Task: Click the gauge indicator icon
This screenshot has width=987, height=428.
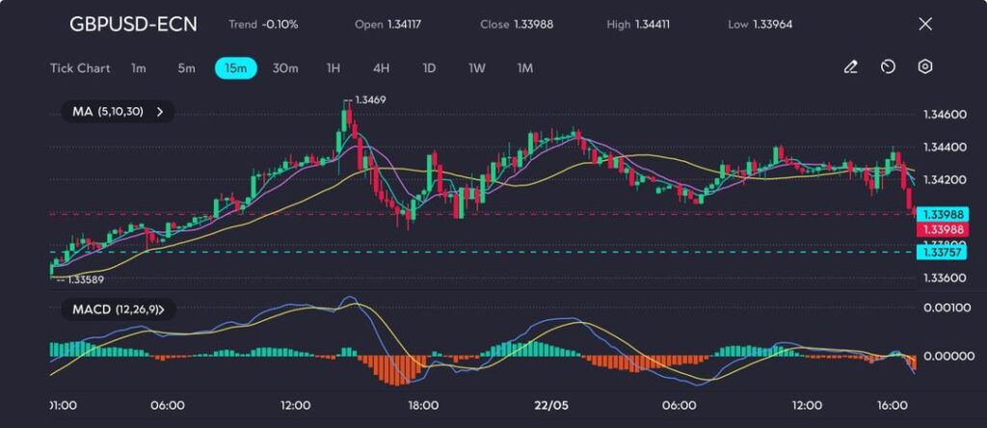Action: click(888, 67)
